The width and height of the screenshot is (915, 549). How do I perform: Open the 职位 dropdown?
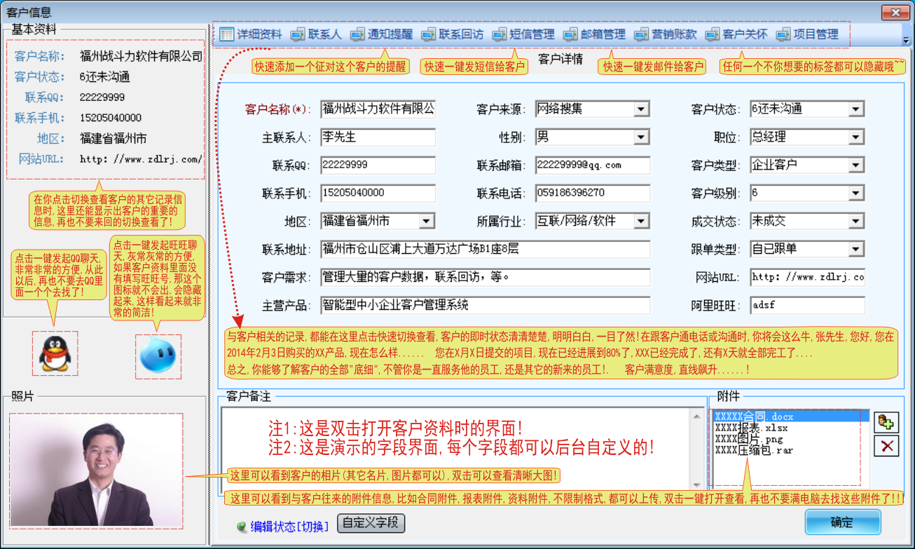[856, 137]
